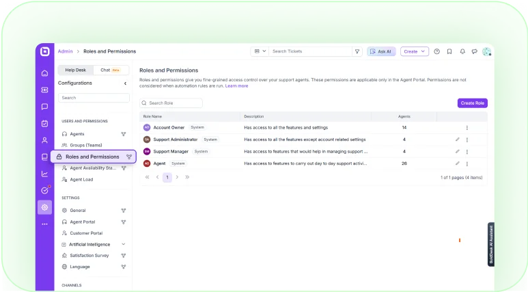Screen dimensions: 528x292
Task: Open Customer Portal settings item
Action: coord(86,233)
